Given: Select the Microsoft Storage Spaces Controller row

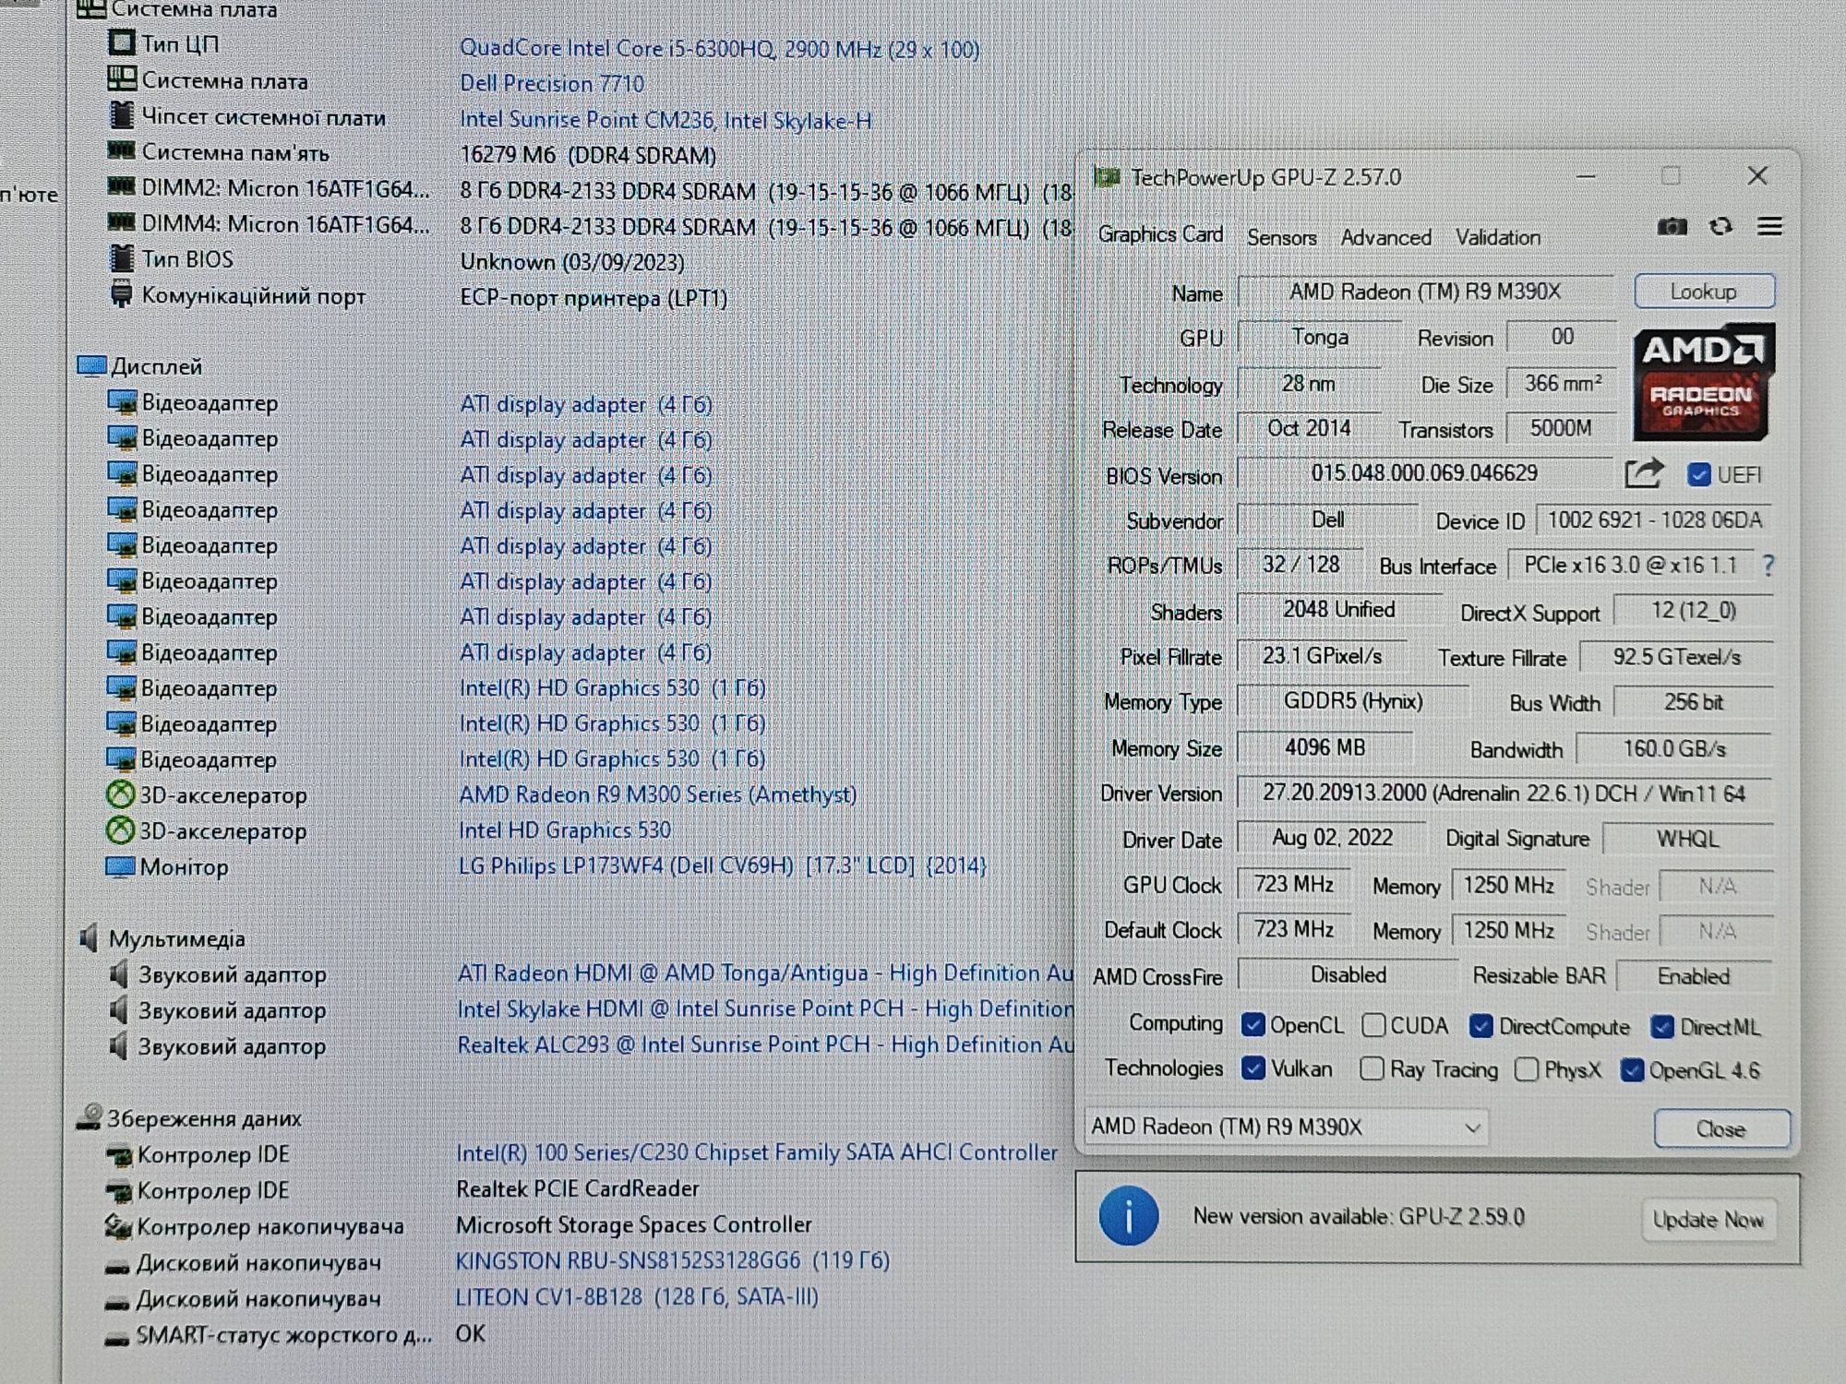Looking at the screenshot, I should [634, 1224].
